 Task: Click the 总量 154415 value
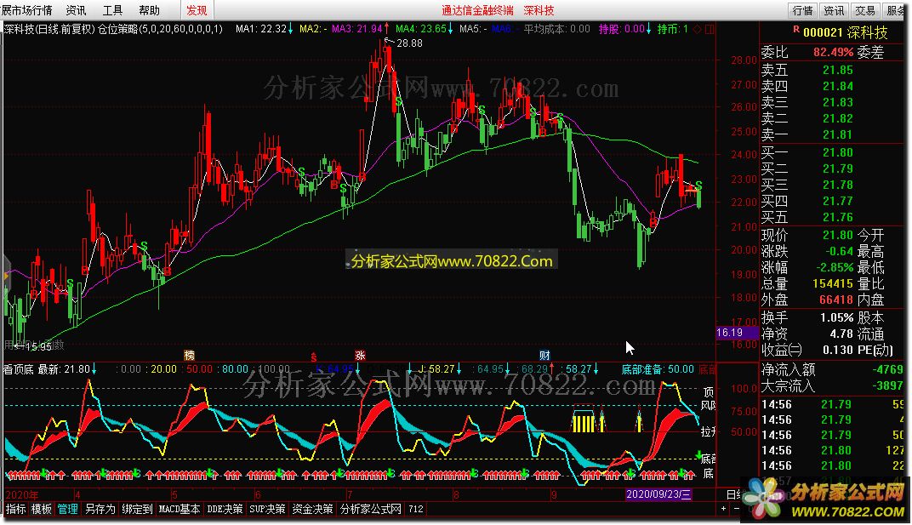tap(832, 284)
